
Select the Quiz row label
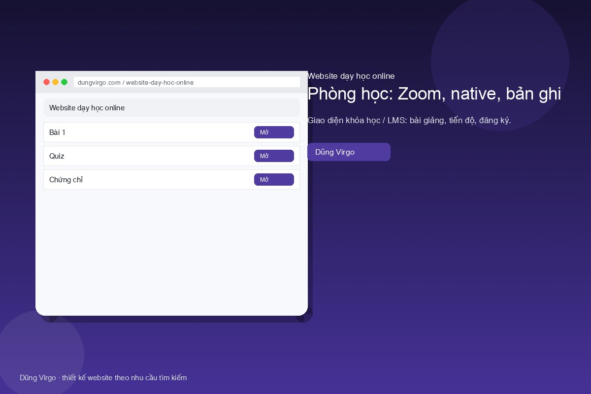[x=57, y=156]
